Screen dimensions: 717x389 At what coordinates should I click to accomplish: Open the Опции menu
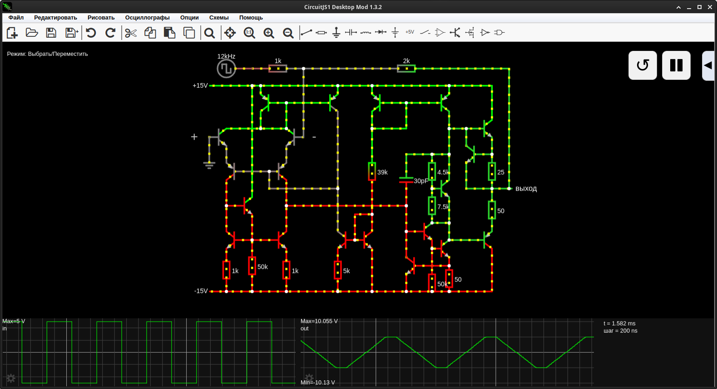point(189,18)
